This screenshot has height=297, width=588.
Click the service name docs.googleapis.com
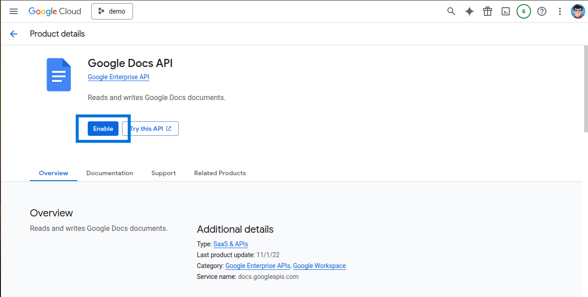coord(268,277)
